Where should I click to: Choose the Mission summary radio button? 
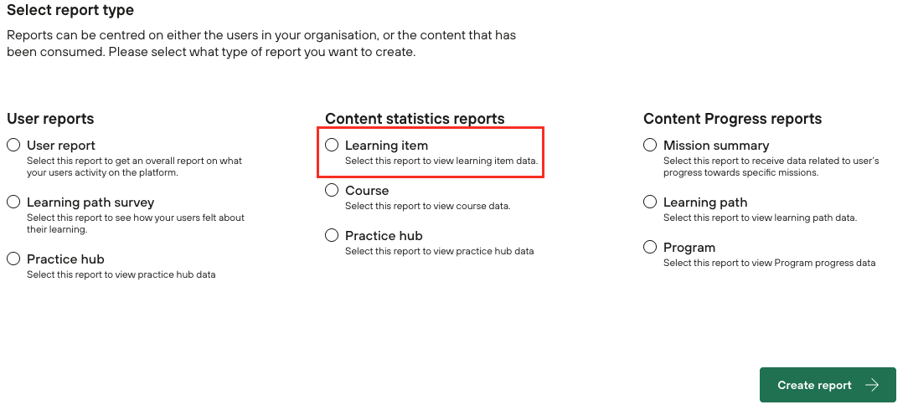coord(650,146)
